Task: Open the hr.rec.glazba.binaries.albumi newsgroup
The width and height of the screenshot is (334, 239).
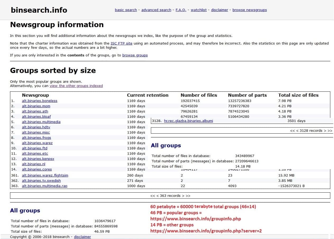Action: 188,121
